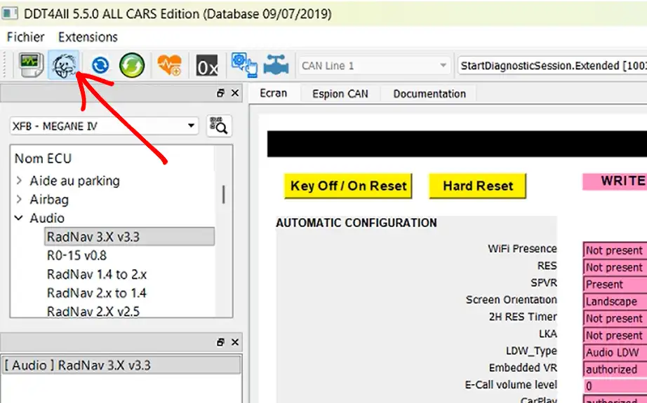Select RadNav 3.X v3.3 in tree
This screenshot has width=647, height=403.
(129, 236)
